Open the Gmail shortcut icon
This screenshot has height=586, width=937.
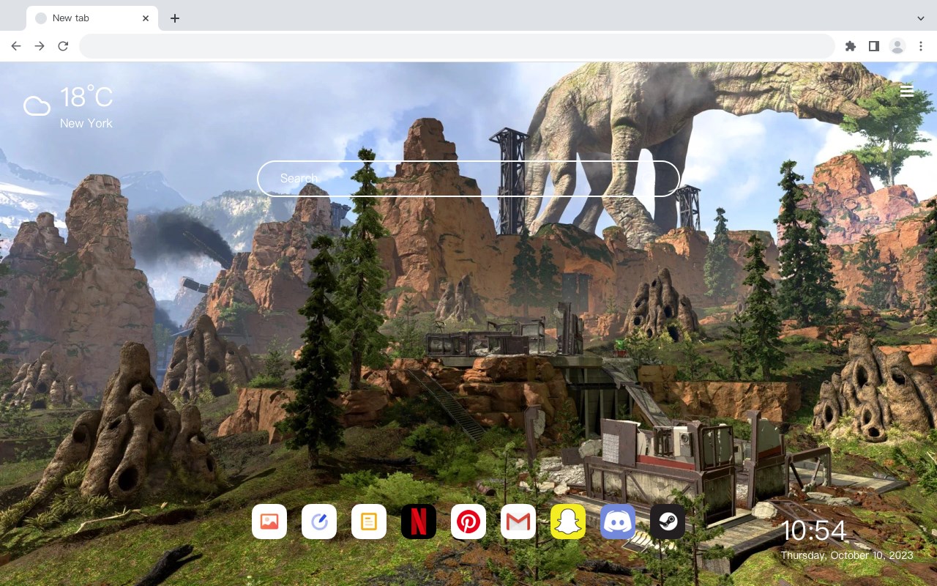518,522
